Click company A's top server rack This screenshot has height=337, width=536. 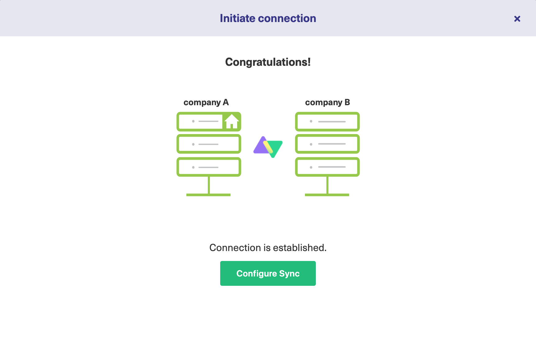[x=209, y=122]
